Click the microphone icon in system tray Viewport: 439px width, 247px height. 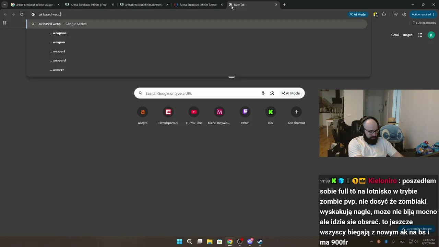pyautogui.click(x=393, y=242)
